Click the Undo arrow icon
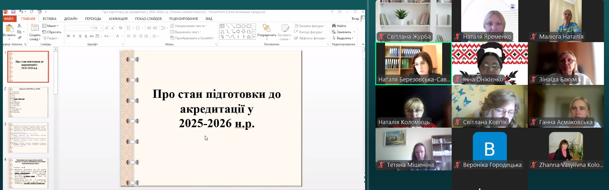This screenshot has height=190, width=609. (21, 12)
